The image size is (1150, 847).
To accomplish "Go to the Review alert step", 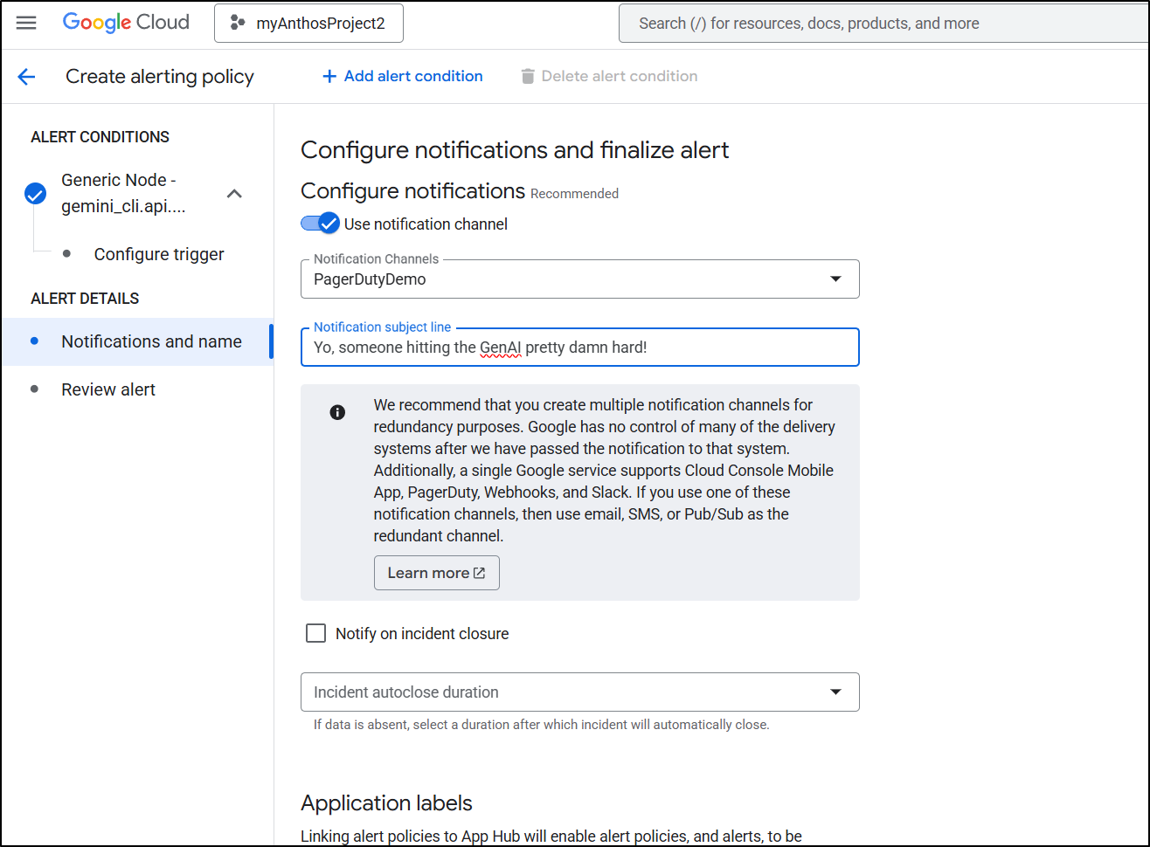I will point(108,389).
